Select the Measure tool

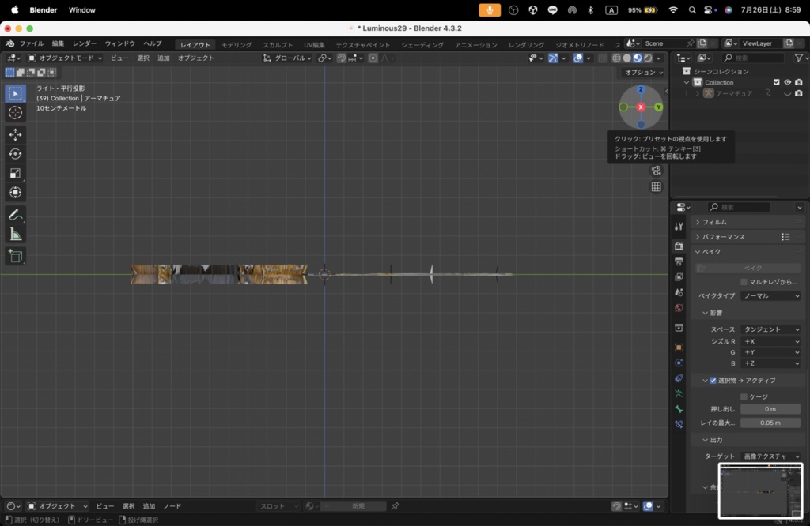15,235
